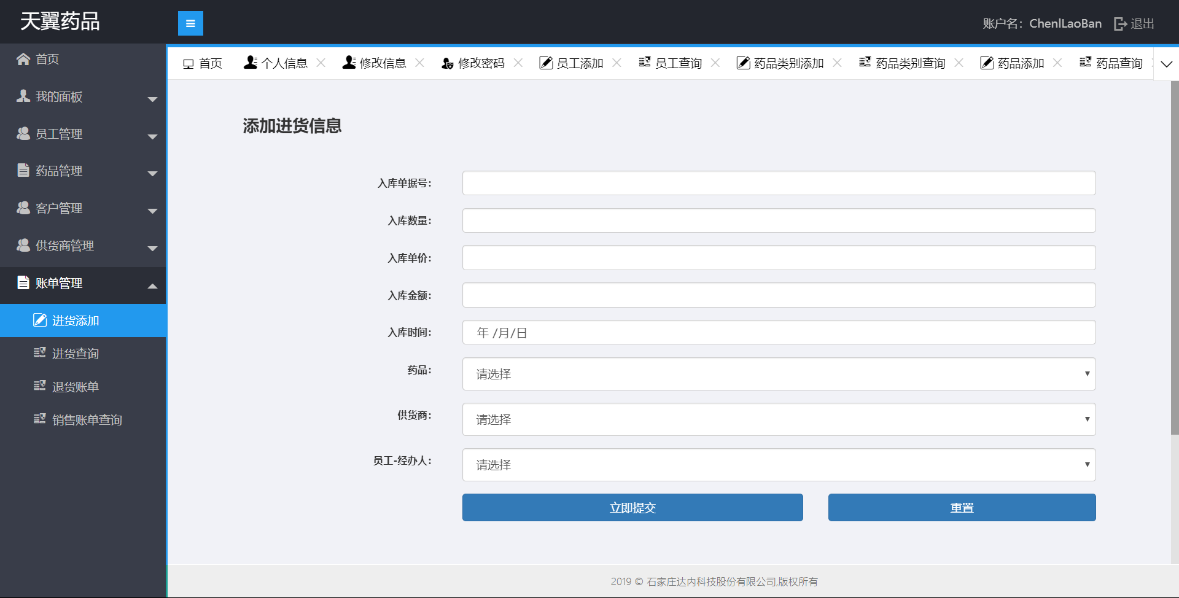The width and height of the screenshot is (1179, 598).
Task: Close the 员工查询 tab
Action: click(715, 63)
